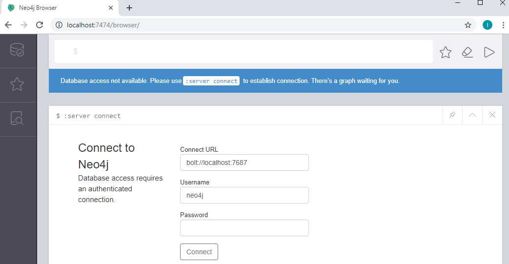This screenshot has height=264, width=509.
Task: Reload the current page
Action: tap(40, 25)
